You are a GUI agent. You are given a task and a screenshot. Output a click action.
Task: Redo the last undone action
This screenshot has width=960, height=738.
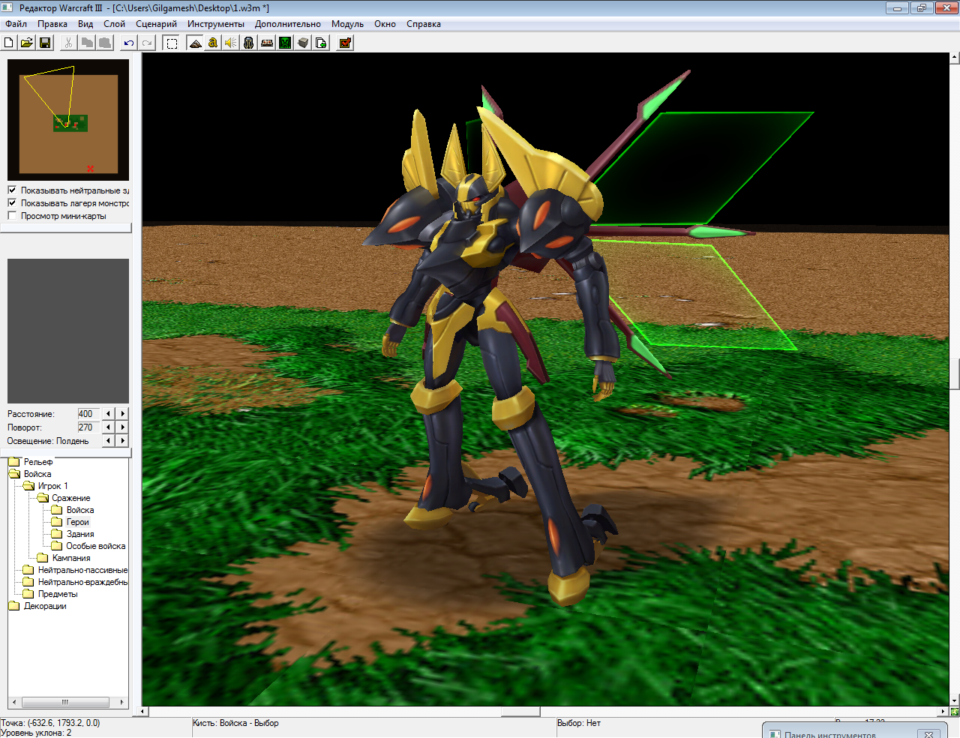pos(147,43)
